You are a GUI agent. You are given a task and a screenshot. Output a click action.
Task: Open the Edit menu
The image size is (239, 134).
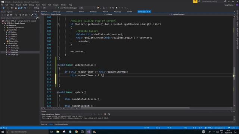[7, 5]
